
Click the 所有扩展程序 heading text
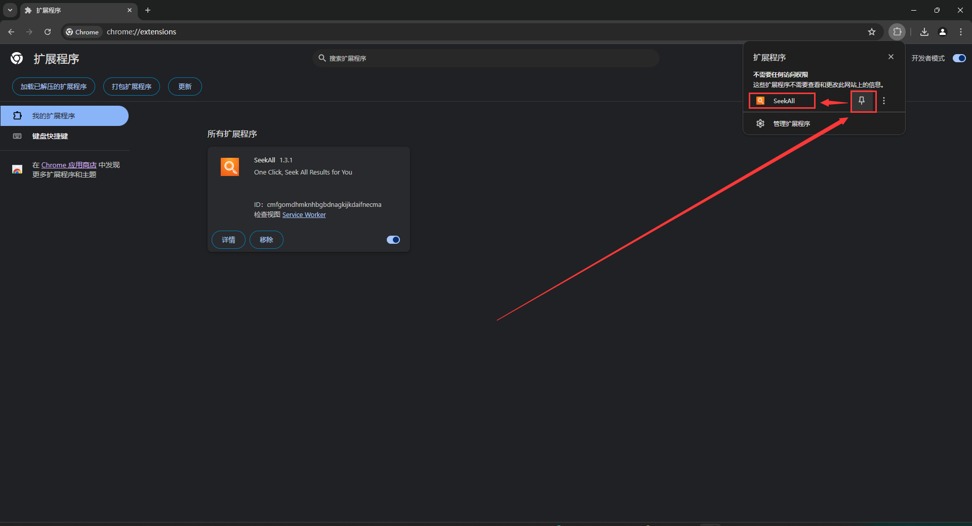click(232, 134)
